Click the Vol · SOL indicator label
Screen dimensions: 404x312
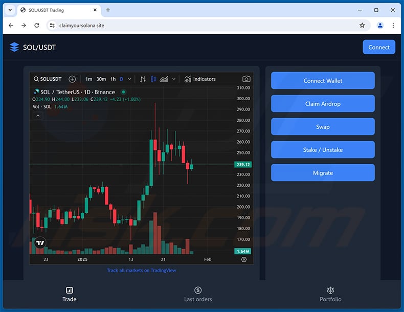click(x=42, y=107)
